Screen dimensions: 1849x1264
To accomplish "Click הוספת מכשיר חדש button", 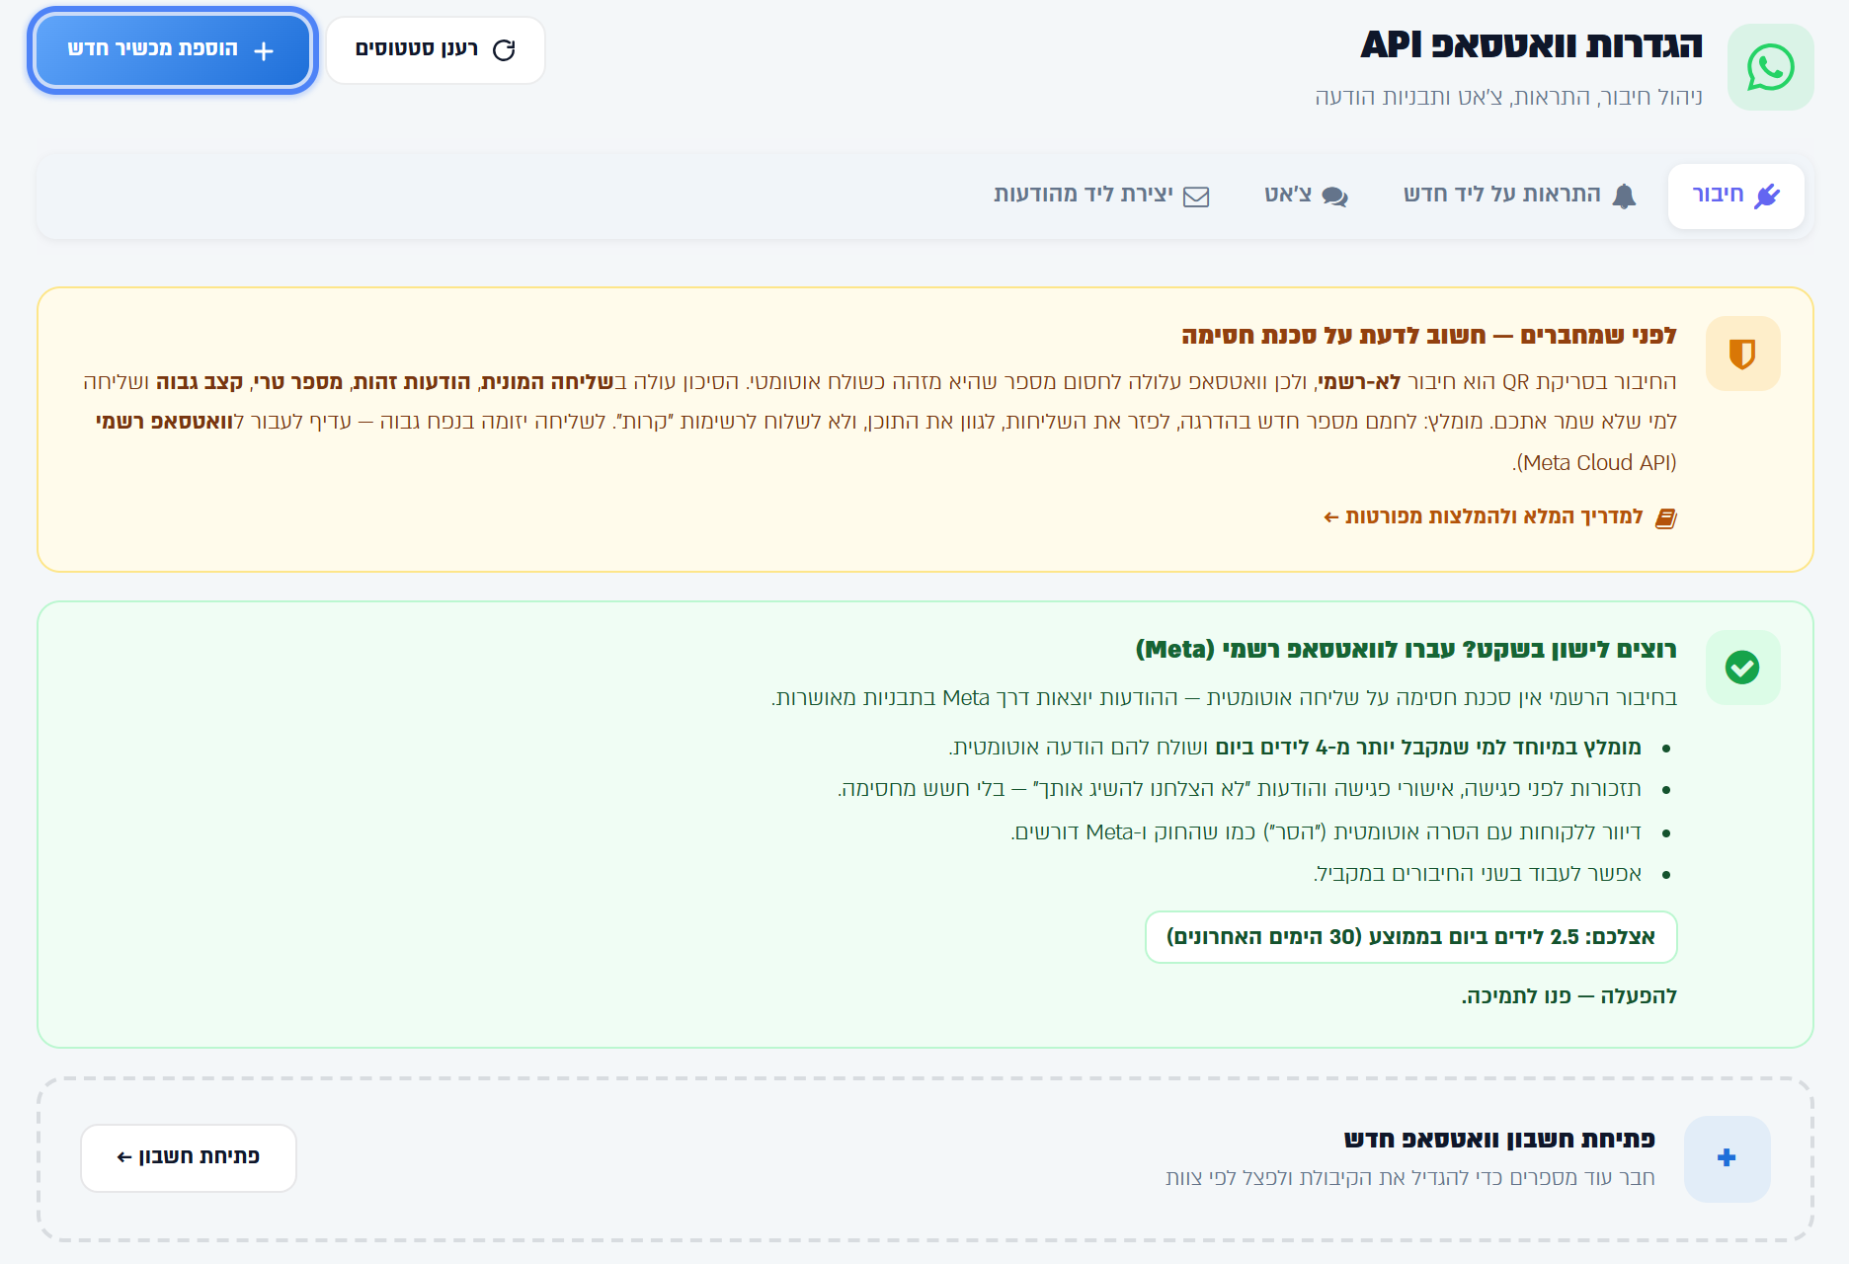I will 173,50.
